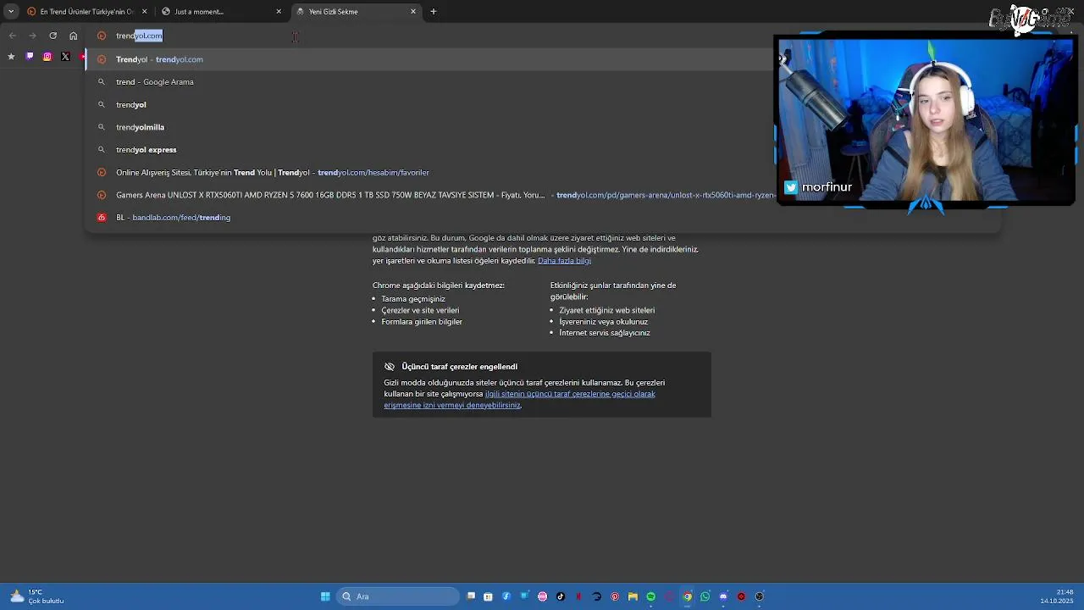
Task: Open File Explorer from the taskbar
Action: [x=633, y=596]
